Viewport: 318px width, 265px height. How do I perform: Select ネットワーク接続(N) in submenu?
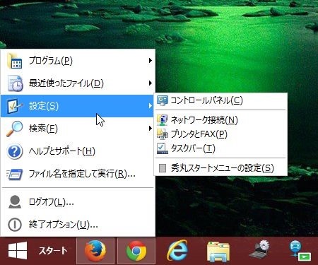click(x=220, y=120)
